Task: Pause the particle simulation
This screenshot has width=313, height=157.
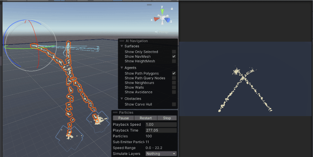Action: pos(123,118)
